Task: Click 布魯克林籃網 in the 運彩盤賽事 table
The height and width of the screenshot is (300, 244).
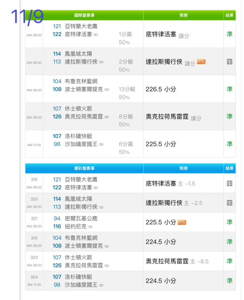Action: pos(81,238)
